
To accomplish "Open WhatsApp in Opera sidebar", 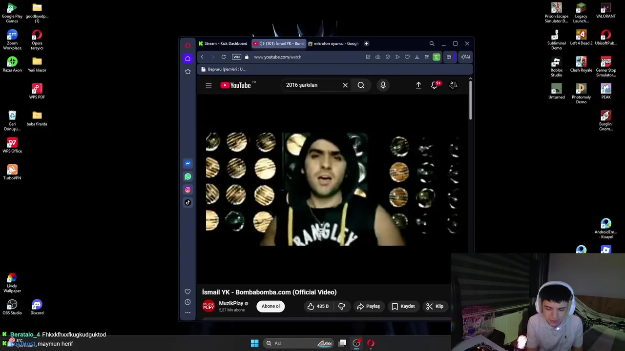I will coord(187,176).
